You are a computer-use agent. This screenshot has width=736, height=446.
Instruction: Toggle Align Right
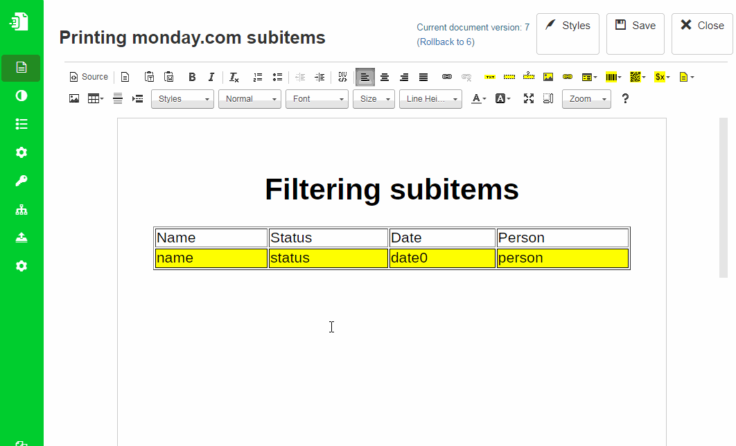tap(404, 77)
